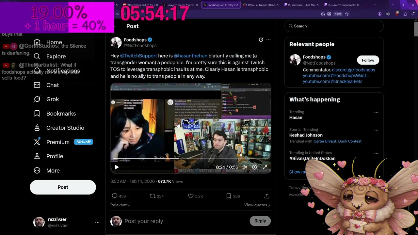
Task: Switch to rezzivaer Clips Manager tab
Action: pyautogui.click(x=300, y=5)
